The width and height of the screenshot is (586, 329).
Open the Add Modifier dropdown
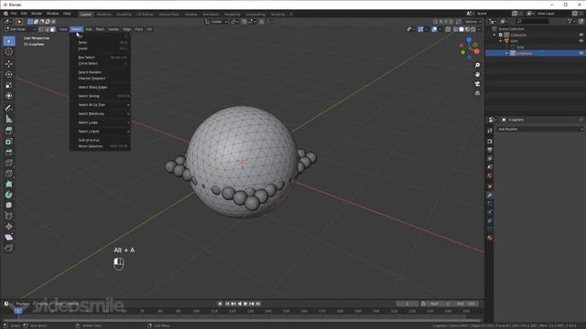coord(540,129)
